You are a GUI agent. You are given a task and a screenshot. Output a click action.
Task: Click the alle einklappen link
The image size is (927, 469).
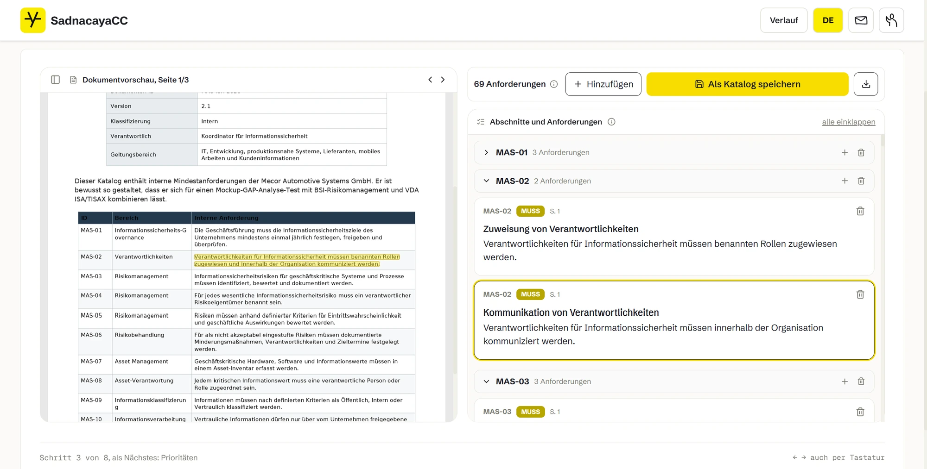pos(848,122)
